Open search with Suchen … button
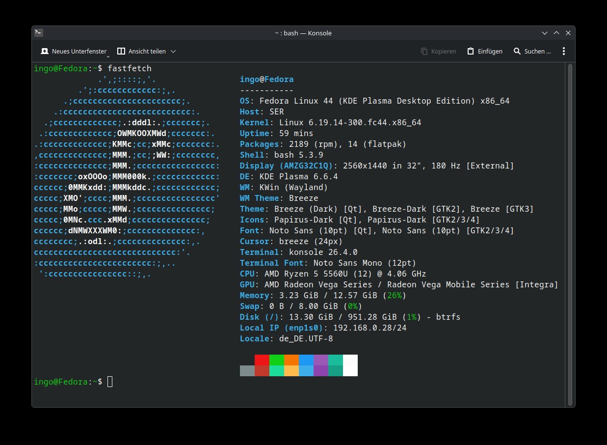This screenshot has width=607, height=445. click(x=532, y=51)
